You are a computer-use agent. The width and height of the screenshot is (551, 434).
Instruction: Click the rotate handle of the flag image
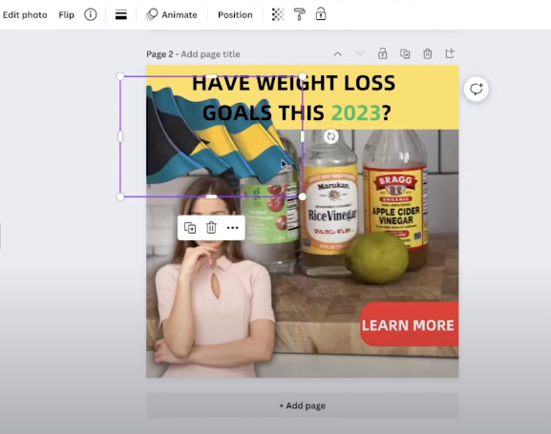(x=331, y=136)
